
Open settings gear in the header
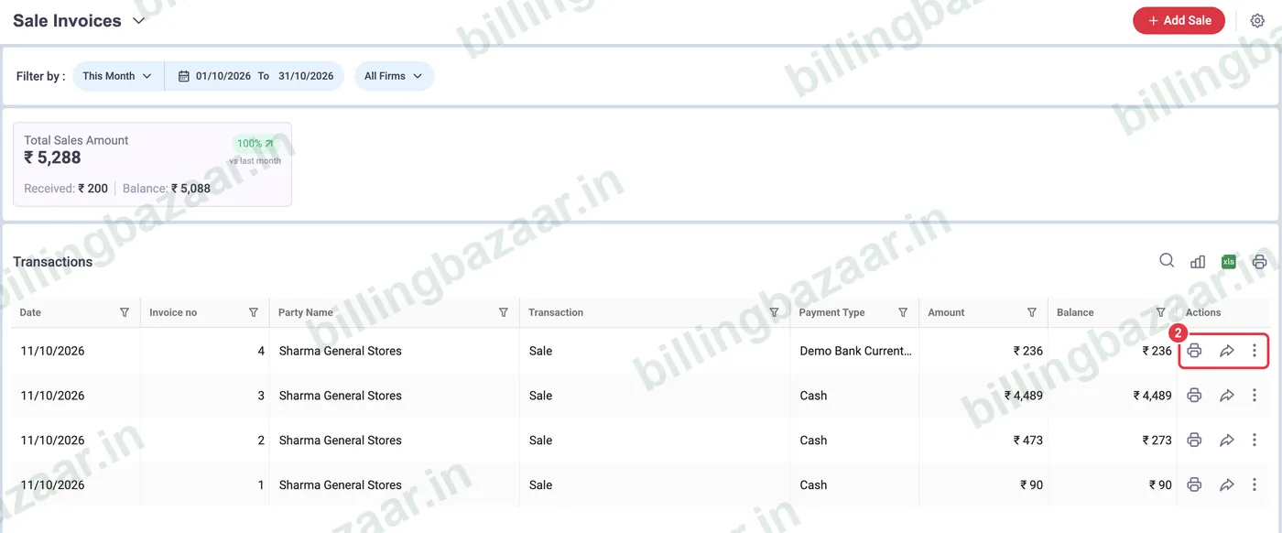point(1257,20)
